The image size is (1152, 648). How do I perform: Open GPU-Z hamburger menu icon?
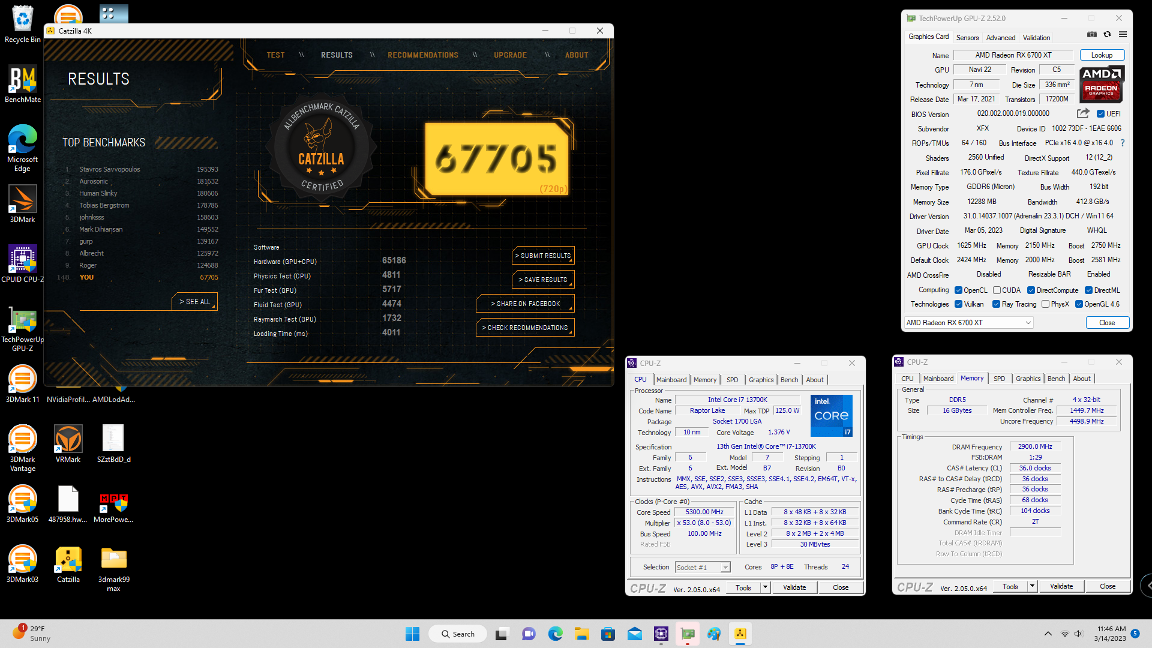(1123, 35)
